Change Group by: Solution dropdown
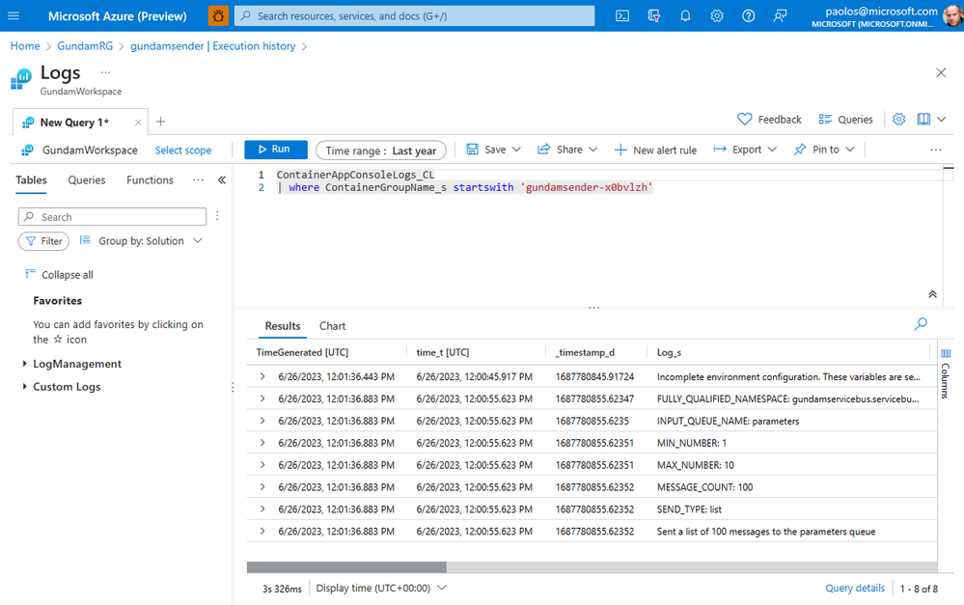 [x=141, y=241]
